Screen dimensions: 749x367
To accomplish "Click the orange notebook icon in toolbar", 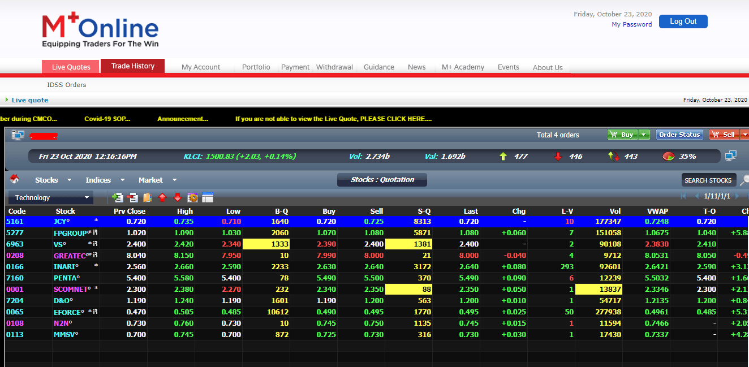I will [148, 197].
